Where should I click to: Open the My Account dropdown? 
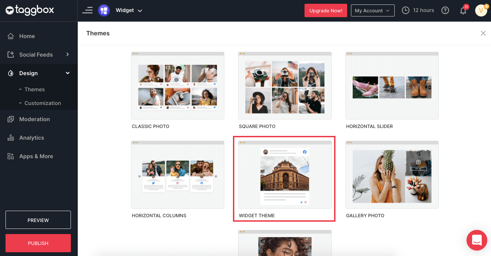pyautogui.click(x=372, y=11)
